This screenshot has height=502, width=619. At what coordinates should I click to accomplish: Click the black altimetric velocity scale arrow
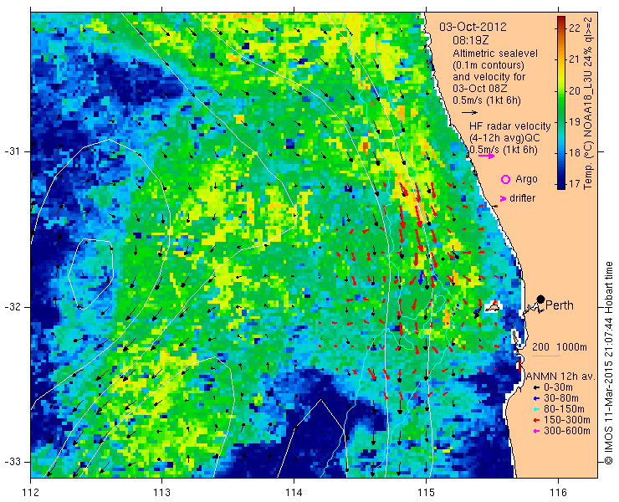click(470, 113)
